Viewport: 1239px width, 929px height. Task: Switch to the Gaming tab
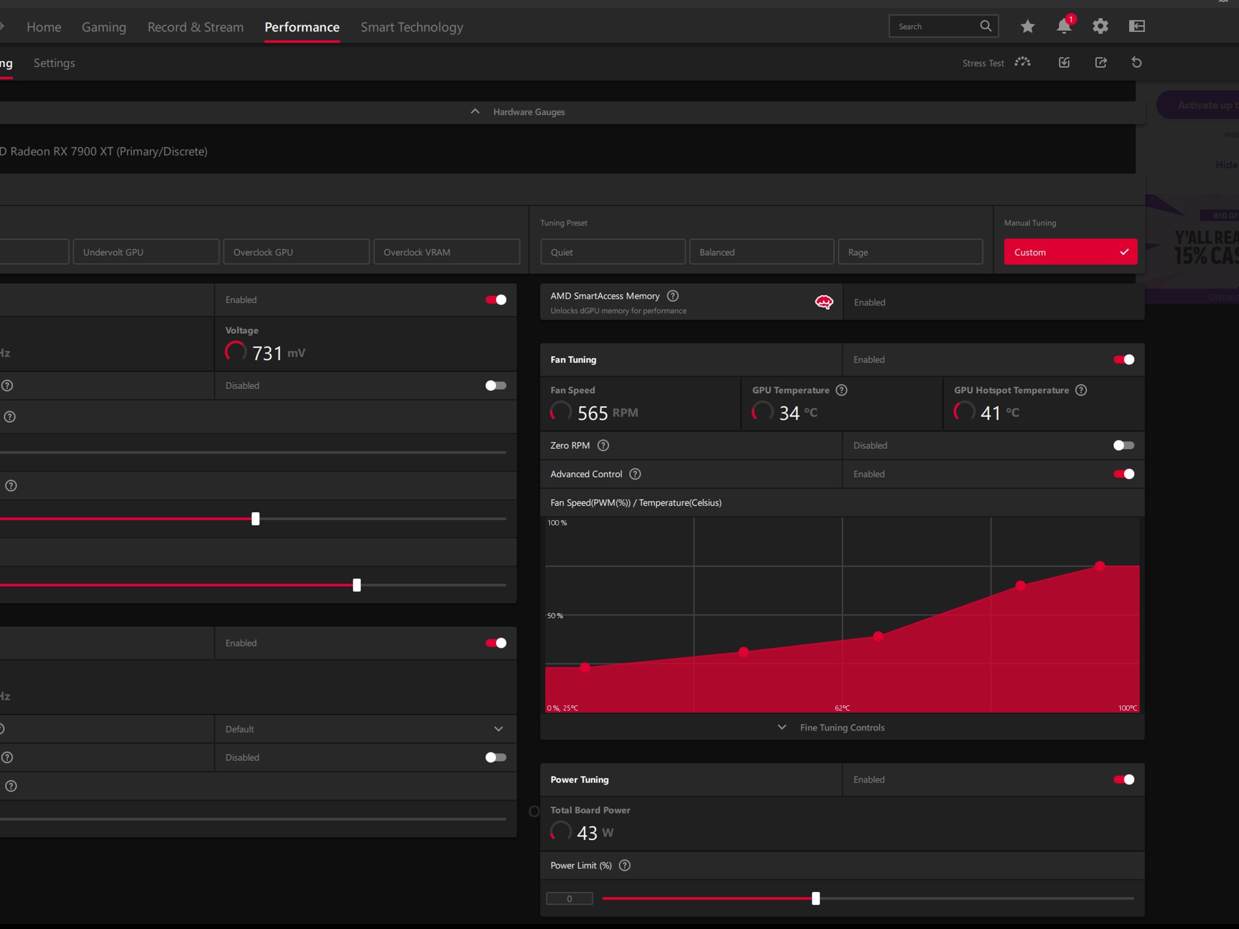pyautogui.click(x=104, y=27)
